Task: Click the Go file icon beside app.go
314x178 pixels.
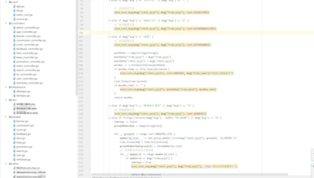Action: click(x=14, y=6)
